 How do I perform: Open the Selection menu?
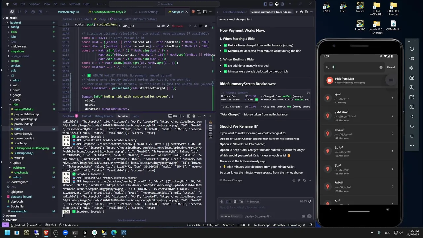(x=34, y=4)
